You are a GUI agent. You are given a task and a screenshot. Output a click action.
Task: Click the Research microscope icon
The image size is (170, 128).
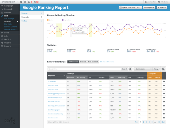coord(2,9)
